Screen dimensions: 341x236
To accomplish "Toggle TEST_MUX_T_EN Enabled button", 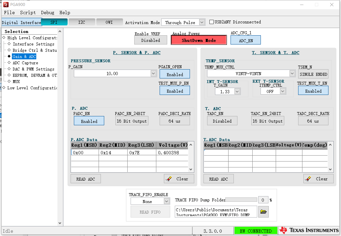I will click(x=313, y=91).
